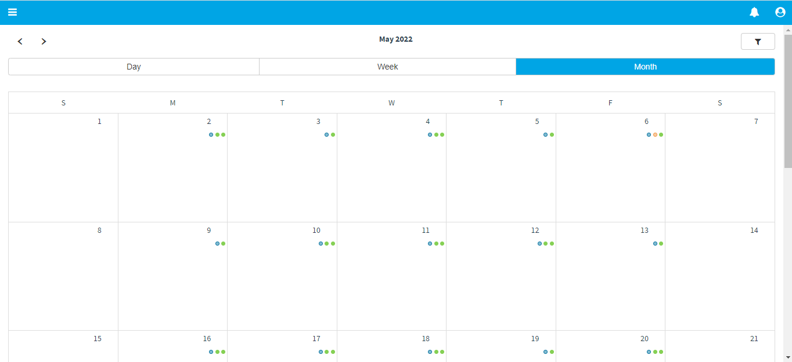Open the hamburger navigation menu
Screen dimensions: 792x362
tap(12, 12)
